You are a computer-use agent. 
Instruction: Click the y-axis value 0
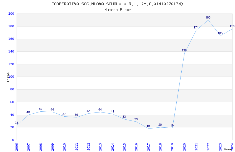pos(13,140)
